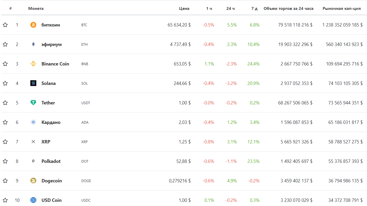Viewport: 367px width, 206px height.
Task: Toggle the Dogecoin favorite star
Action: click(x=5, y=181)
